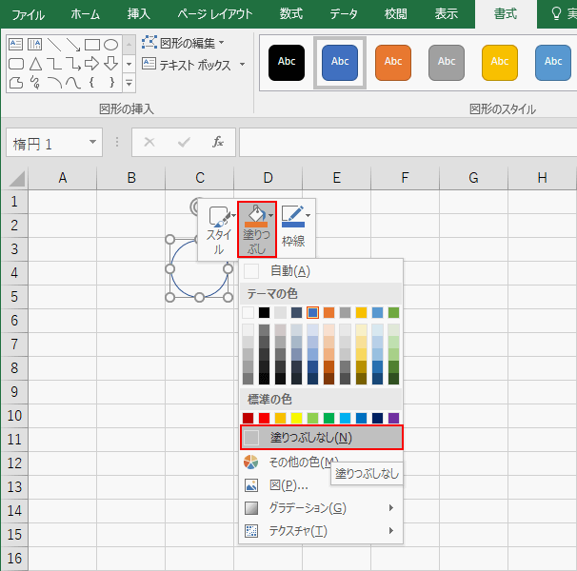Screen dimensions: 577x571
Task: Select the isosceles triangle shape
Action: coord(35,64)
